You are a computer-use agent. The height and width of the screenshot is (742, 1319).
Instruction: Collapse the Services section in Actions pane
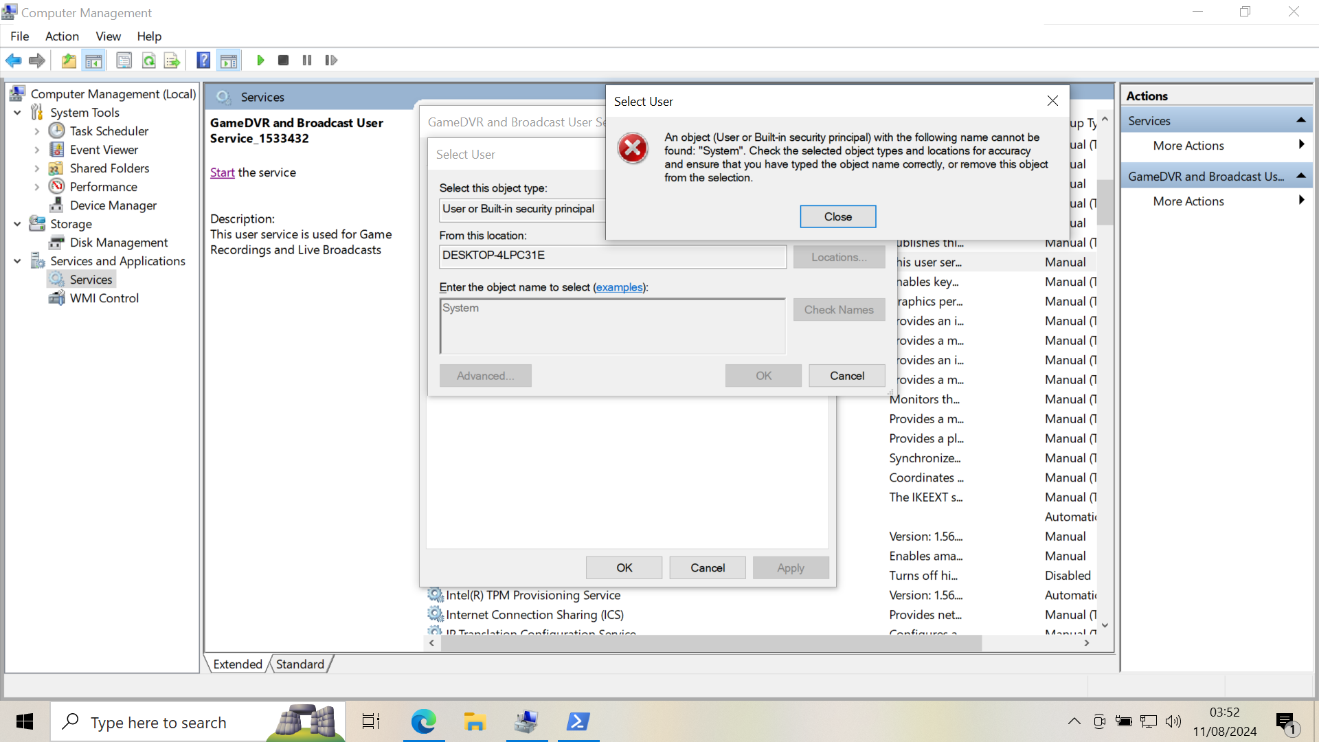(x=1300, y=121)
